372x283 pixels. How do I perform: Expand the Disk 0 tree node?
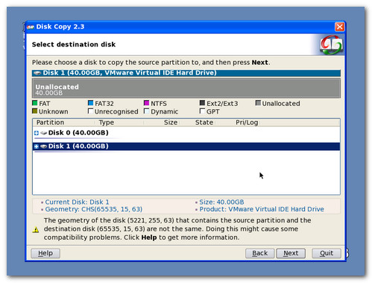tap(37, 133)
